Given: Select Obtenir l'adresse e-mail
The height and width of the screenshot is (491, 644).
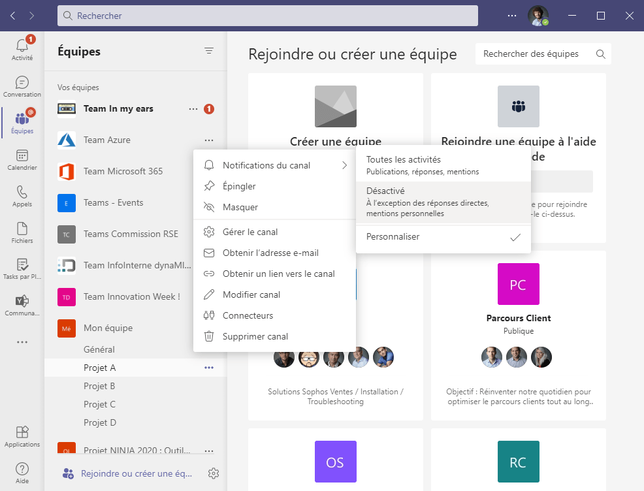Looking at the screenshot, I should click(275, 253).
